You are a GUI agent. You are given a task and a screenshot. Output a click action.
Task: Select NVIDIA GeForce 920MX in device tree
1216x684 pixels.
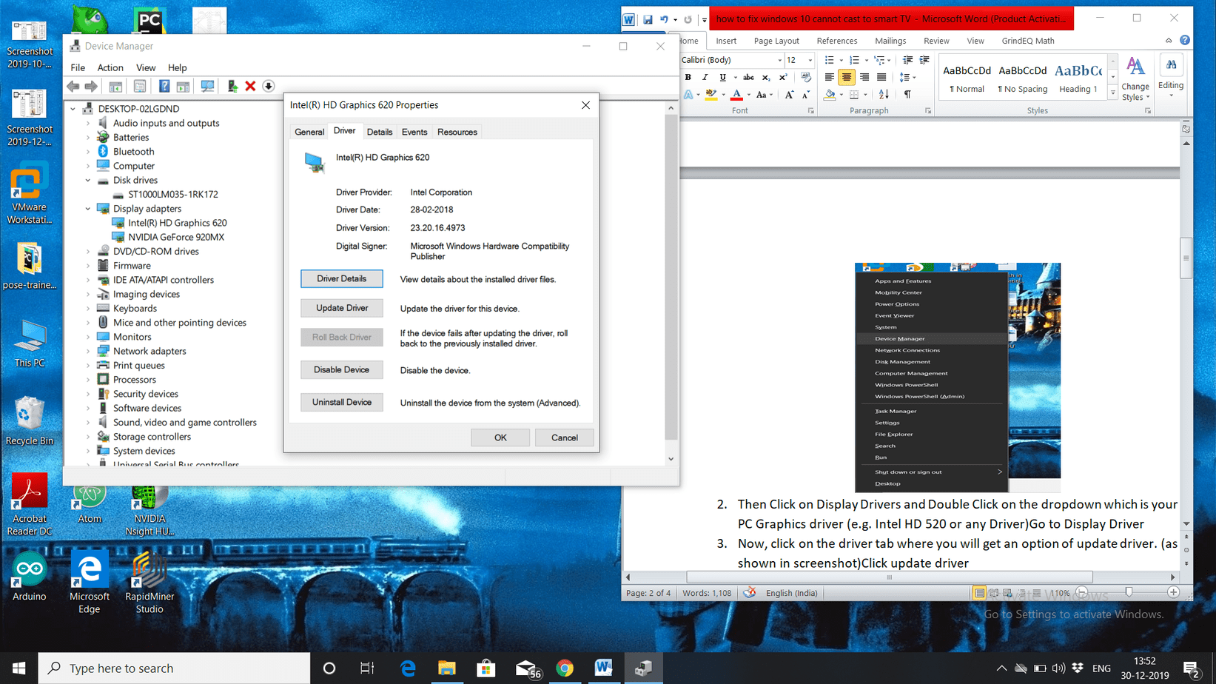point(175,237)
